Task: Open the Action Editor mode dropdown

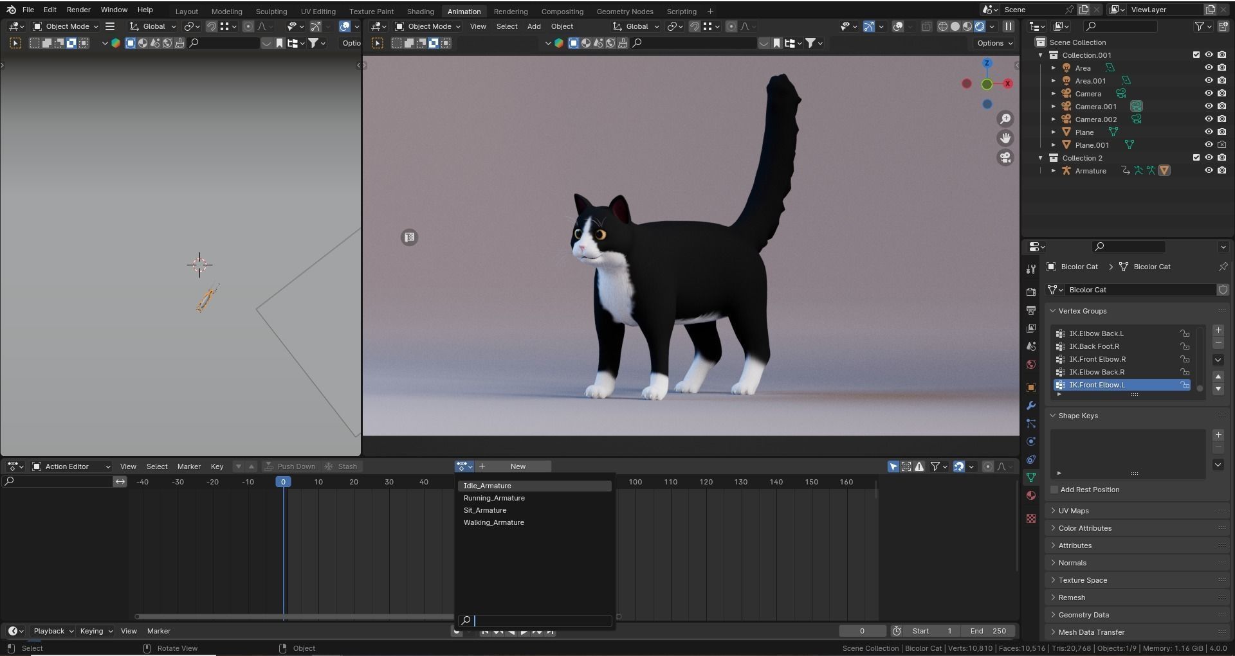Action: [x=71, y=466]
